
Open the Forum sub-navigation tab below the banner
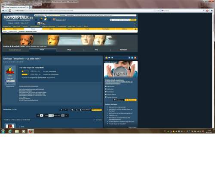[42, 50]
